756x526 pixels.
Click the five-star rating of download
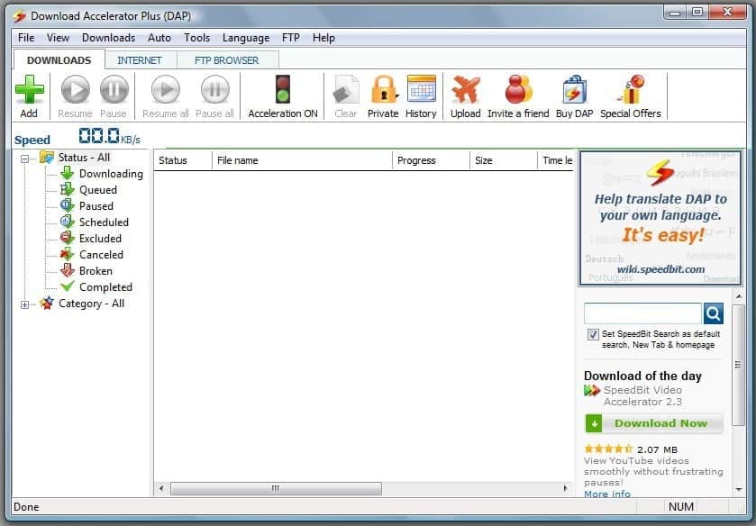pos(608,449)
